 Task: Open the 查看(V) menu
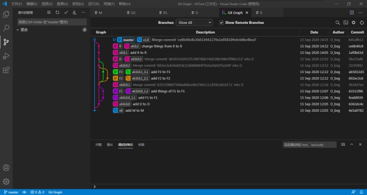point(62,4)
